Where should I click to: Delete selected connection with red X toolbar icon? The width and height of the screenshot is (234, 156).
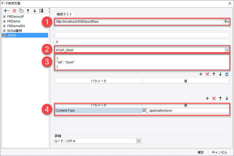(x=14, y=11)
